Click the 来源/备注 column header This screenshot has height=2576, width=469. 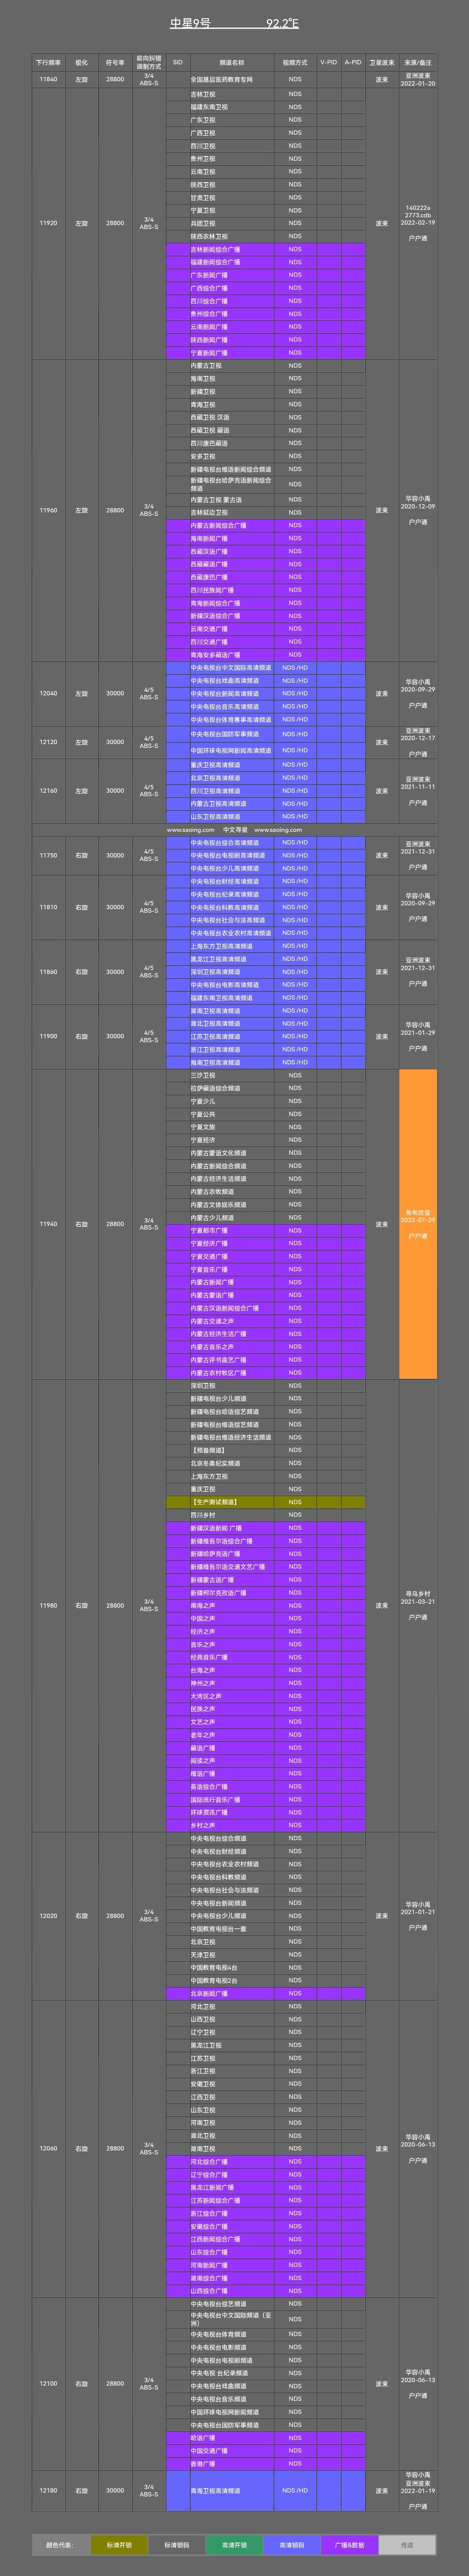[x=418, y=62]
